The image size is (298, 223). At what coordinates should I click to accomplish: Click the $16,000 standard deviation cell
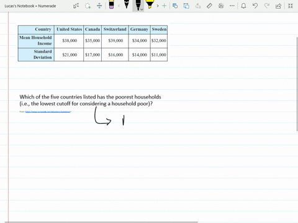tap(115, 55)
